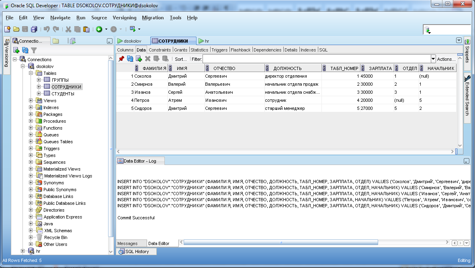Viewport: 475px width, 268px height.
Task: Select the Materialized Views Logs node
Action: point(68,176)
